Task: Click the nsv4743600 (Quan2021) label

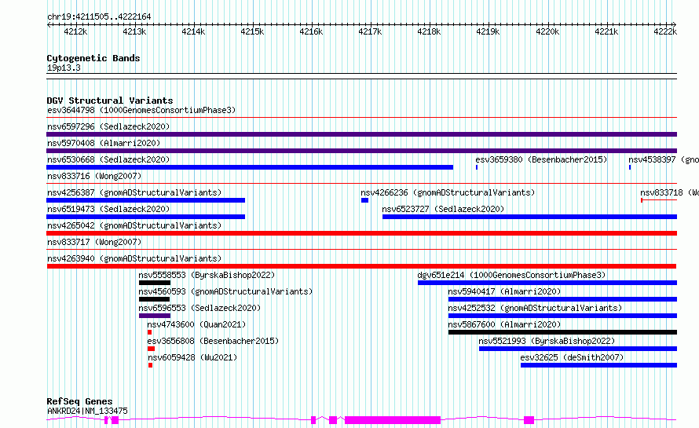Action: [196, 324]
